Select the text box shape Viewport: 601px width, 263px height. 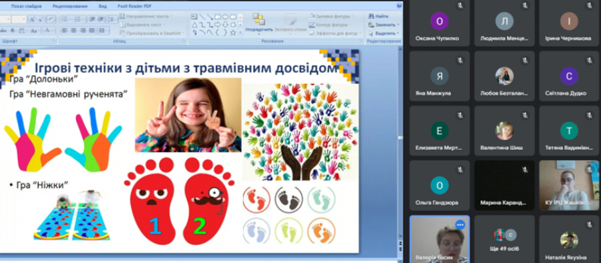tap(194, 17)
